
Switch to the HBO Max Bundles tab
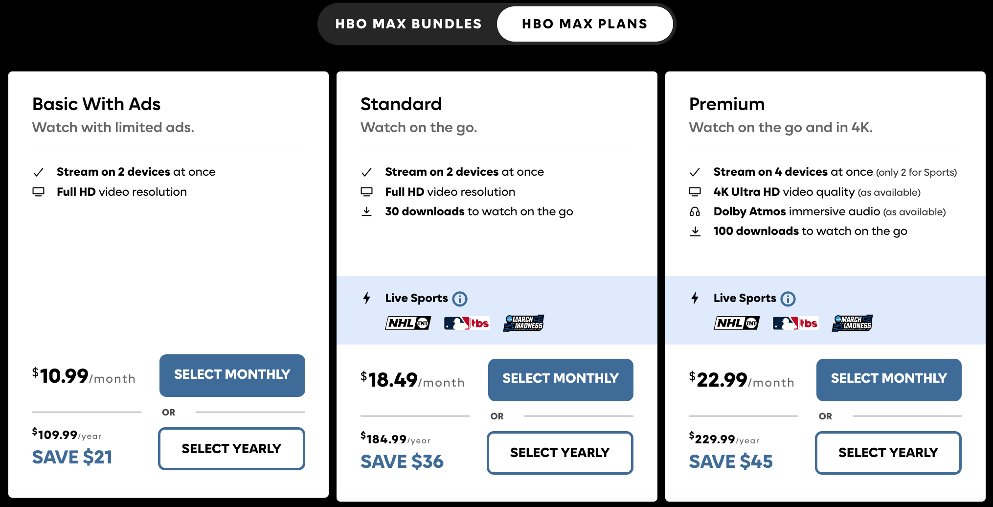pyautogui.click(x=408, y=24)
